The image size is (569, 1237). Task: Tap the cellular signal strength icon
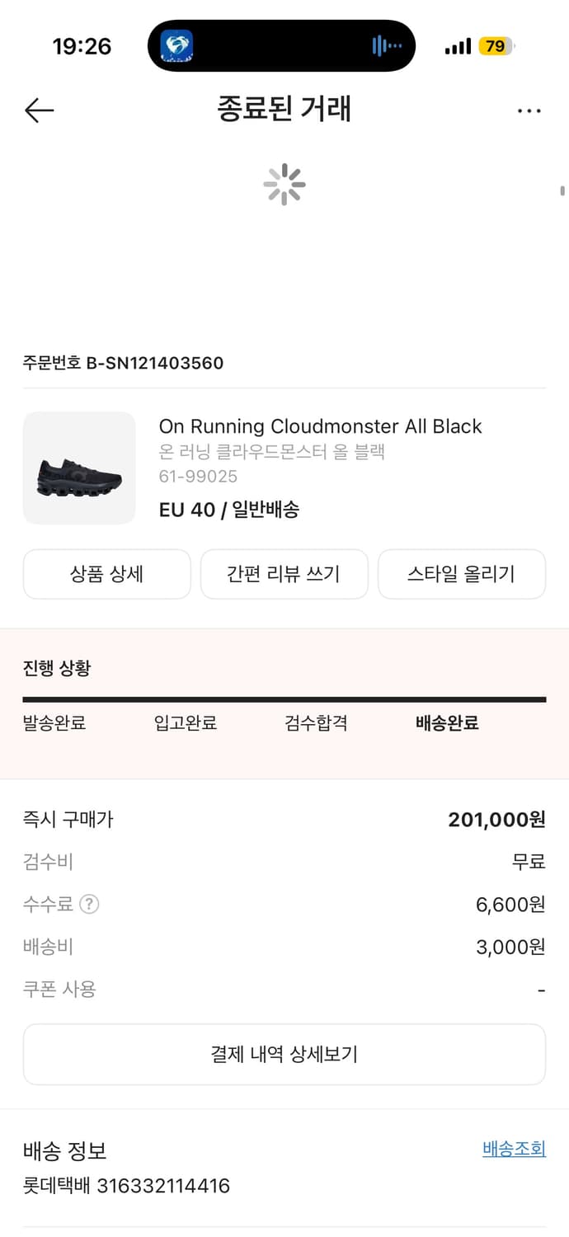(457, 46)
